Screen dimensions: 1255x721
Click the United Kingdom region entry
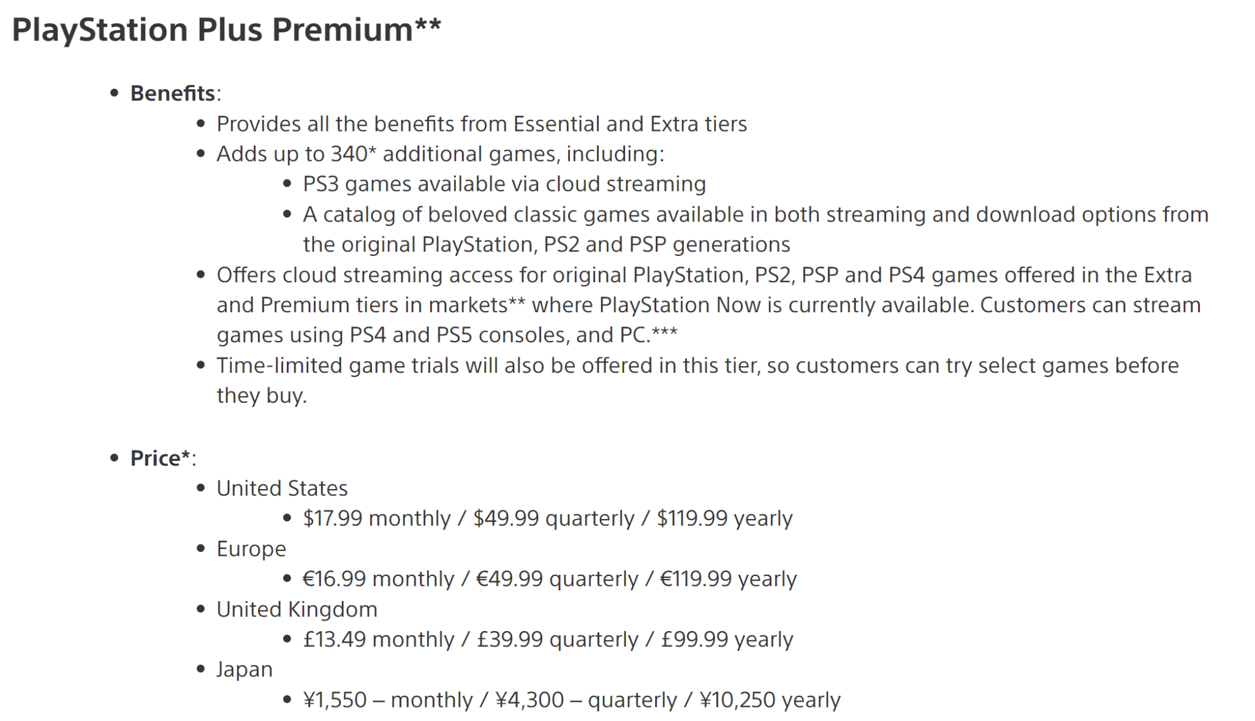[297, 609]
